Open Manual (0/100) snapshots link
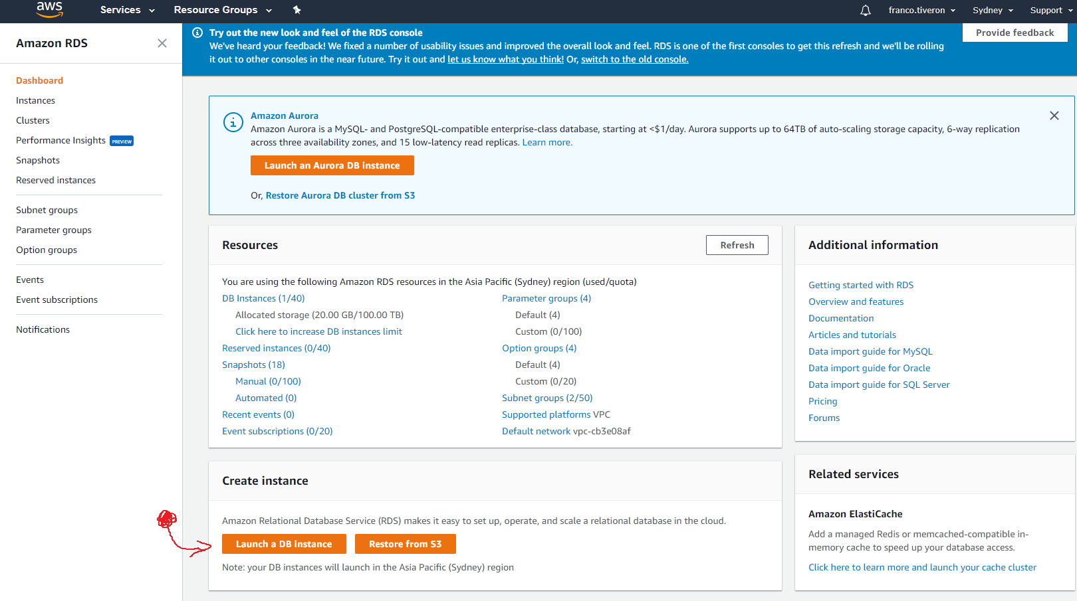 tap(268, 381)
